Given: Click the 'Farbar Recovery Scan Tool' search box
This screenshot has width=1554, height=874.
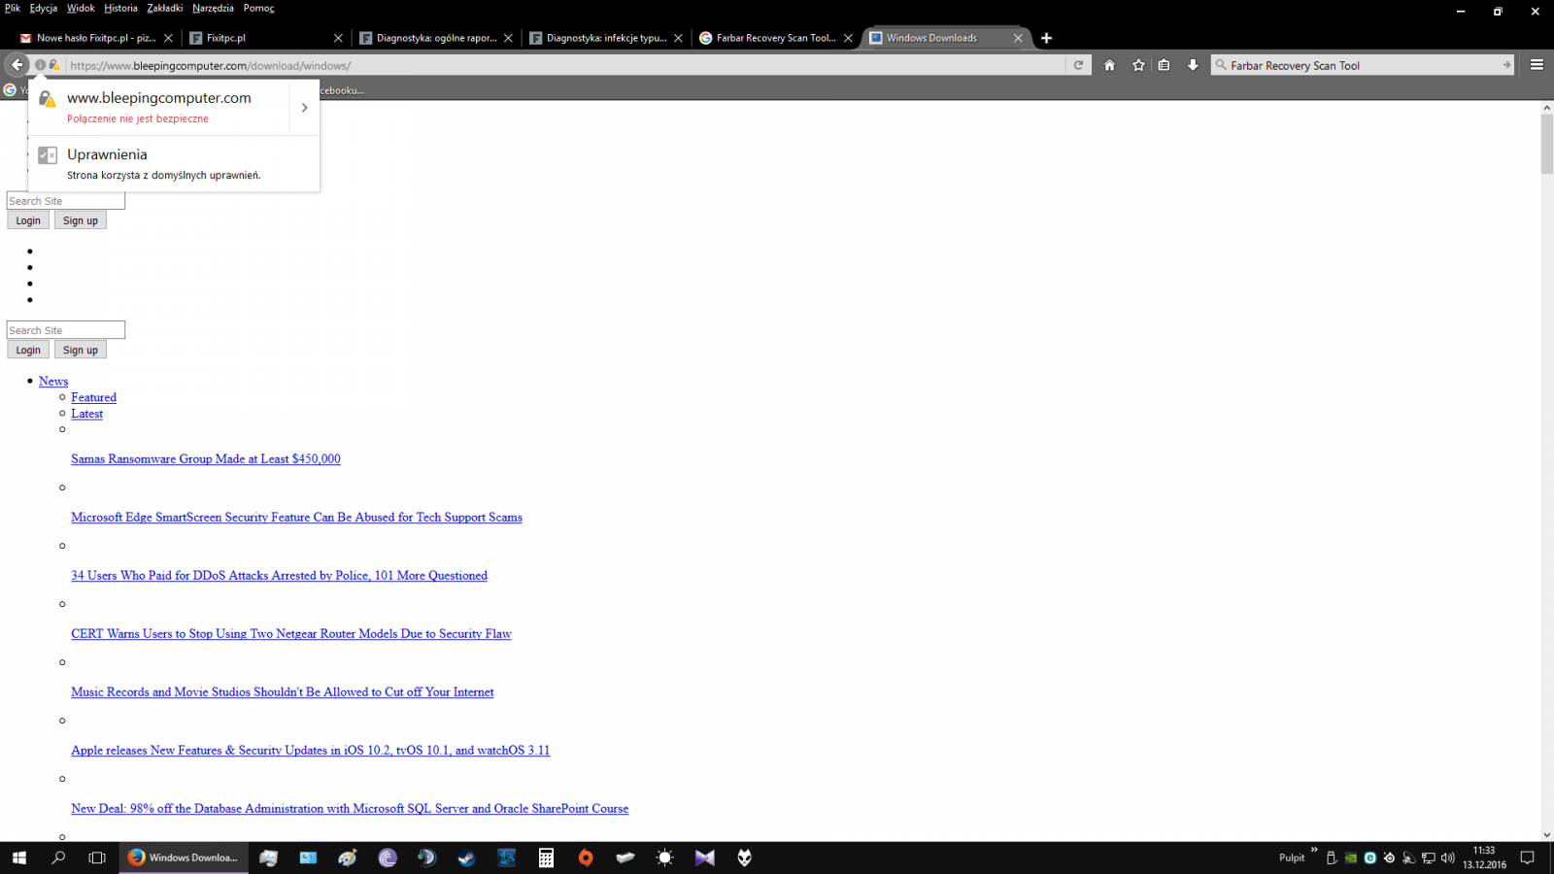Looking at the screenshot, I should coord(1360,65).
